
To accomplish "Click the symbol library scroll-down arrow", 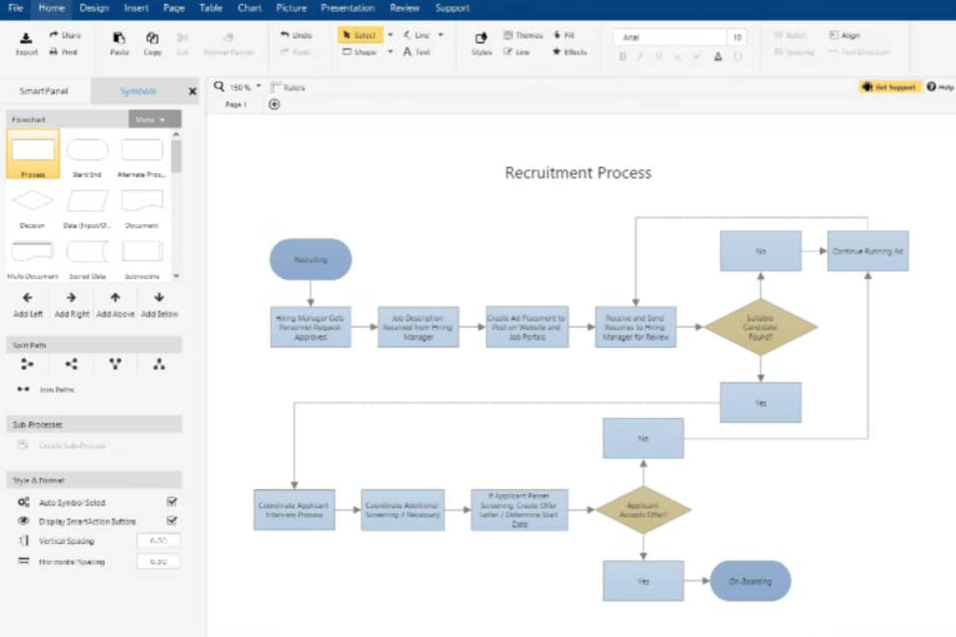I will (176, 276).
